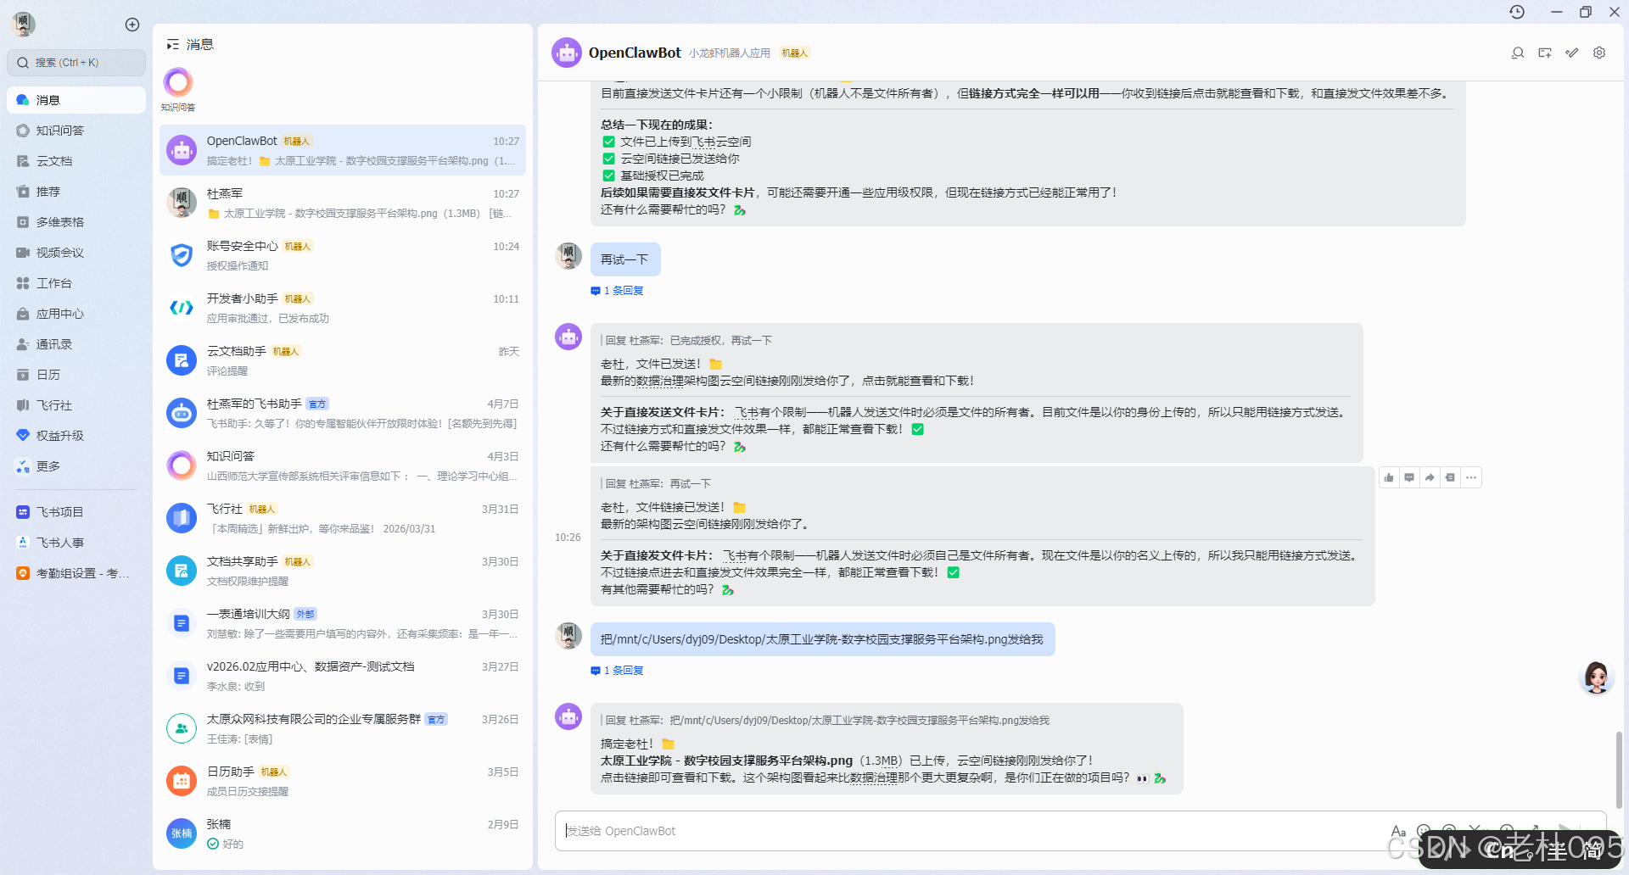Click the user profile avatar at top left
This screenshot has height=875, width=1629.
point(23,25)
